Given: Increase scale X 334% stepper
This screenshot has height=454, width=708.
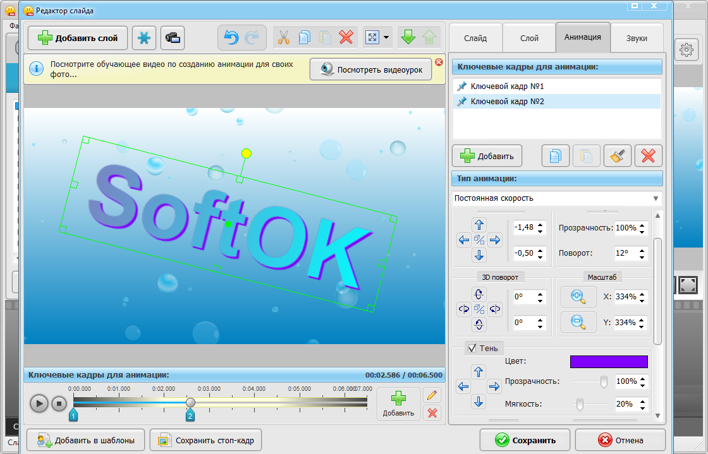Looking at the screenshot, I should pos(642,294).
